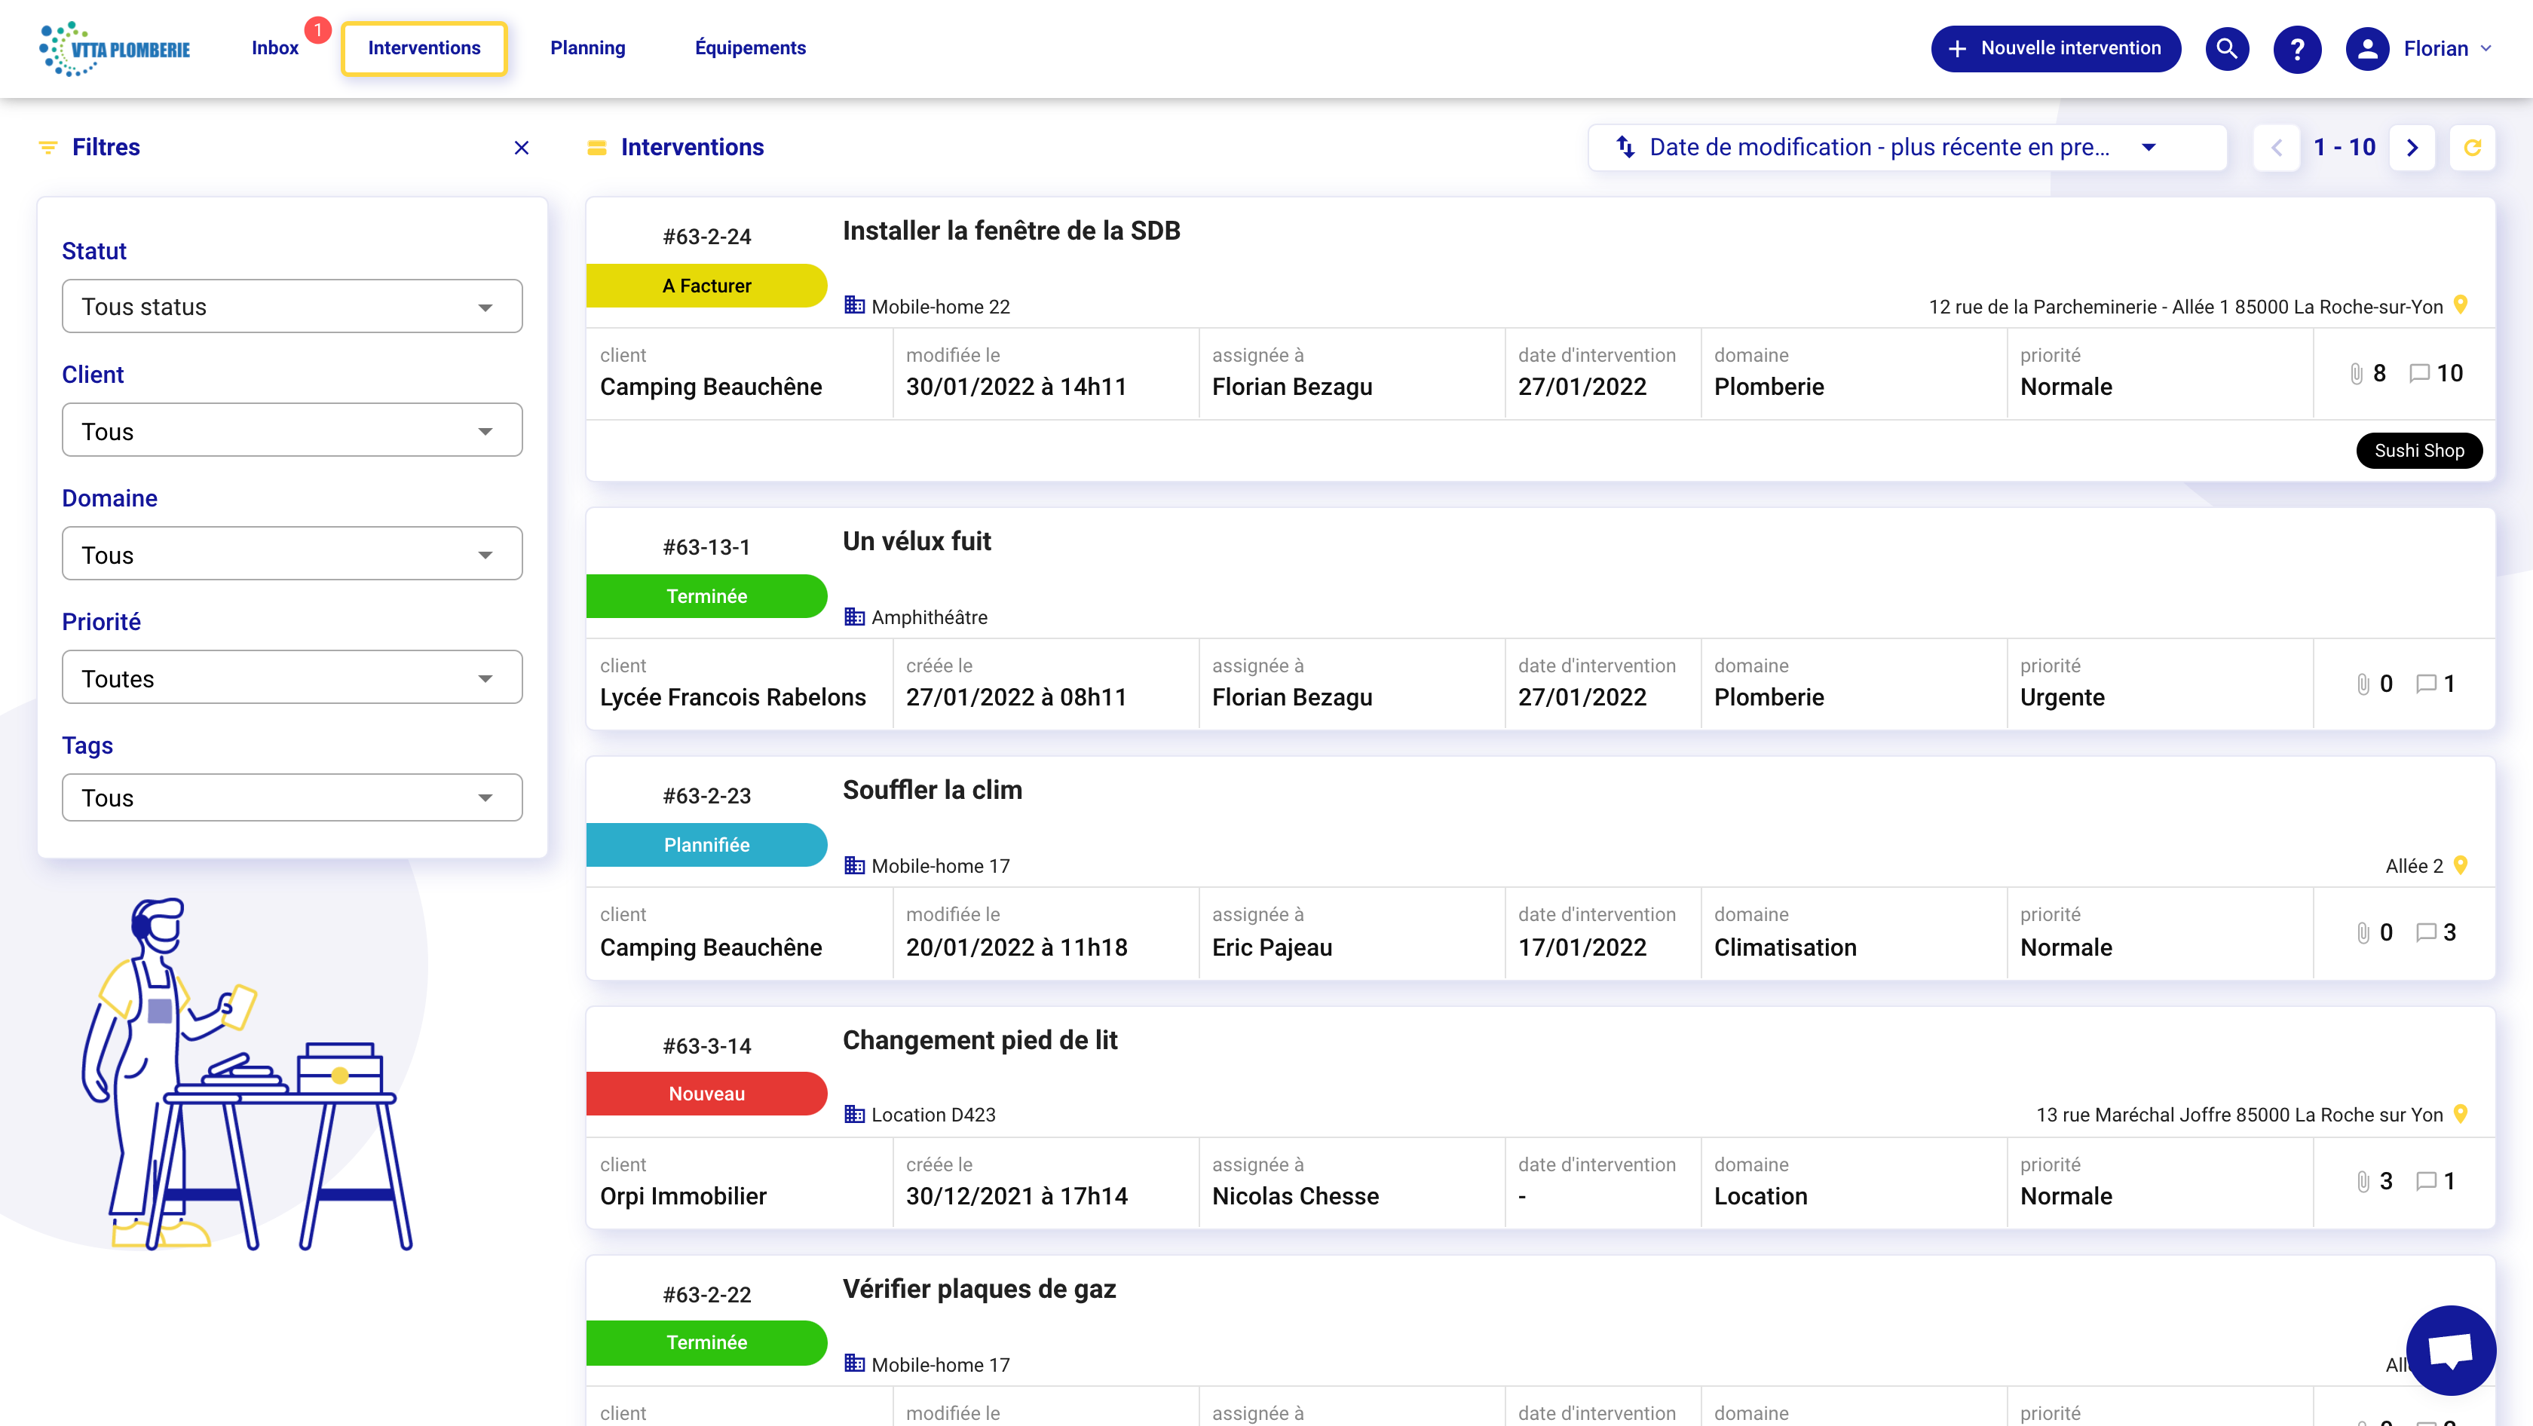Click the sort arrows icon
Viewport: 2533px width, 1426px height.
[x=1625, y=148]
